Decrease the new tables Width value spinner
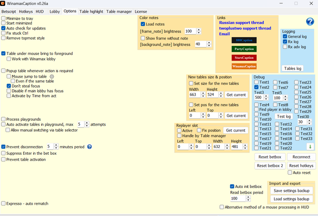 (203, 96)
